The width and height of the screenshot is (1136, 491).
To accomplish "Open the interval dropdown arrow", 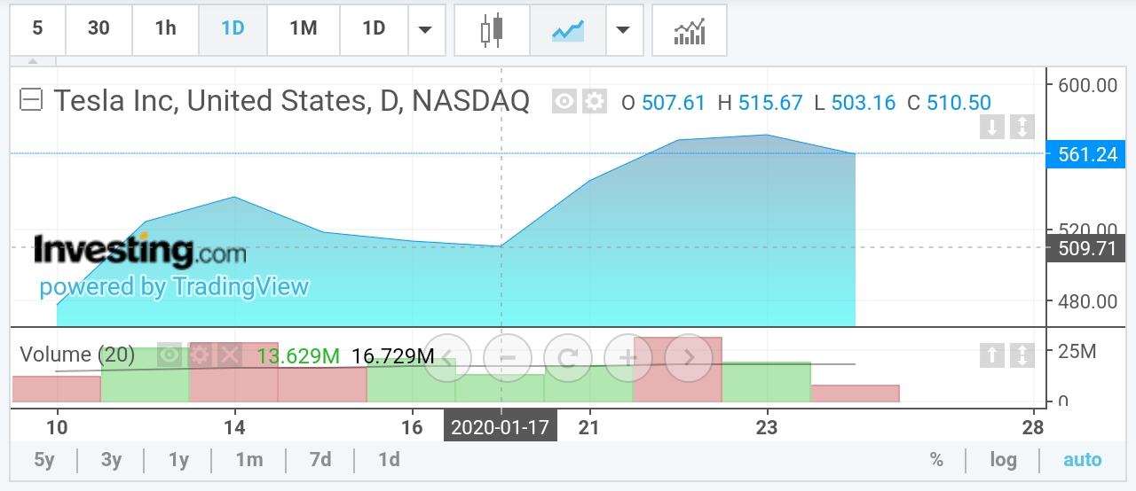I will pyautogui.click(x=425, y=29).
